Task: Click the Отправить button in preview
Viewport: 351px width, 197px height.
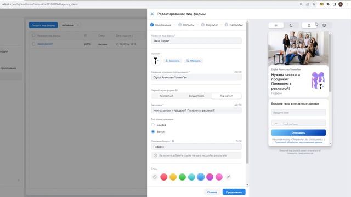Action: 298,132
